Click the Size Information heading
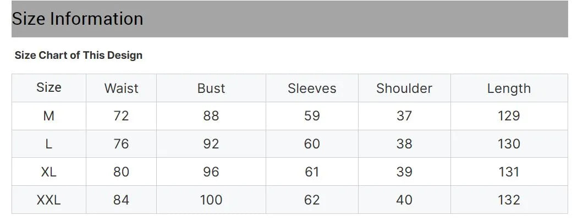This screenshot has width=583, height=221. point(78,19)
